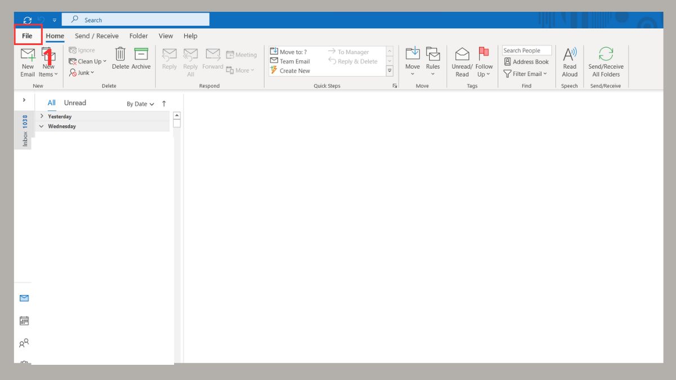The height and width of the screenshot is (380, 676).
Task: Open the People contacts view icon
Action: [x=24, y=343]
